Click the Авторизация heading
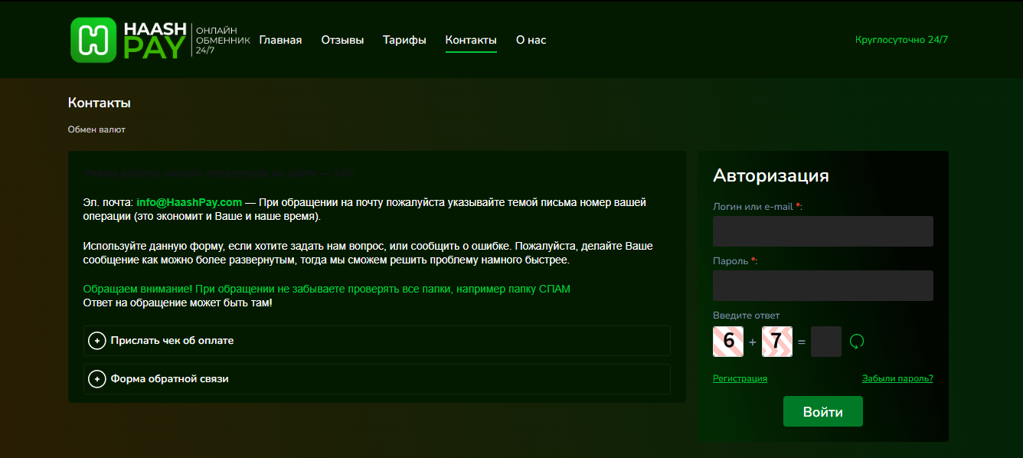The height and width of the screenshot is (458, 1023). (770, 175)
